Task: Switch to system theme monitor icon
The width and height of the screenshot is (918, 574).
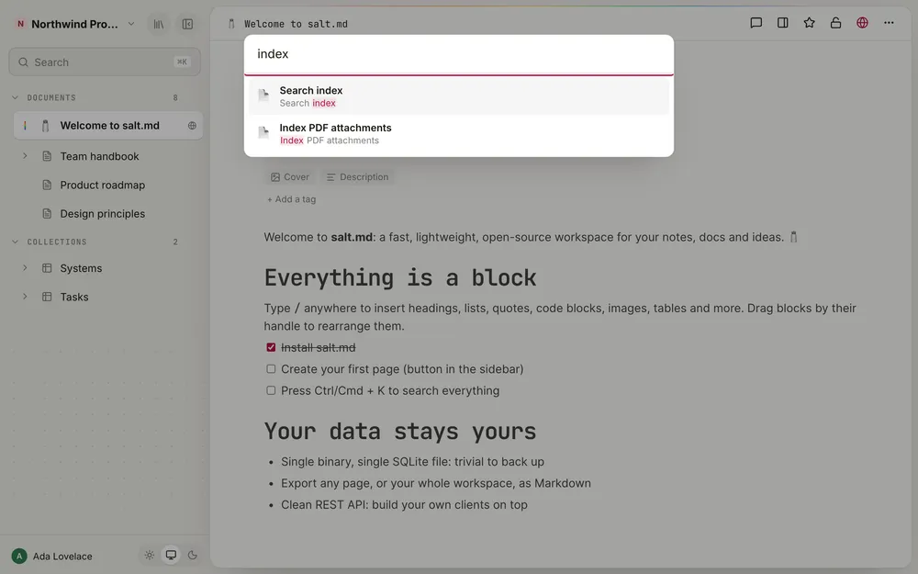Action: 171,556
